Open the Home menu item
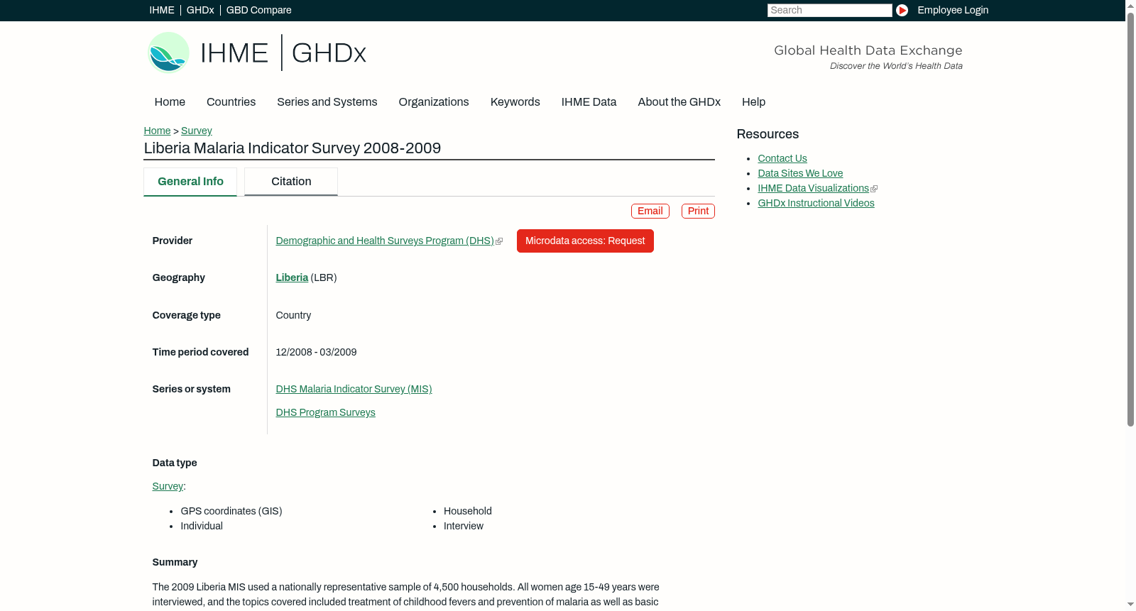Screen dimensions: 1136x611 point(170,102)
